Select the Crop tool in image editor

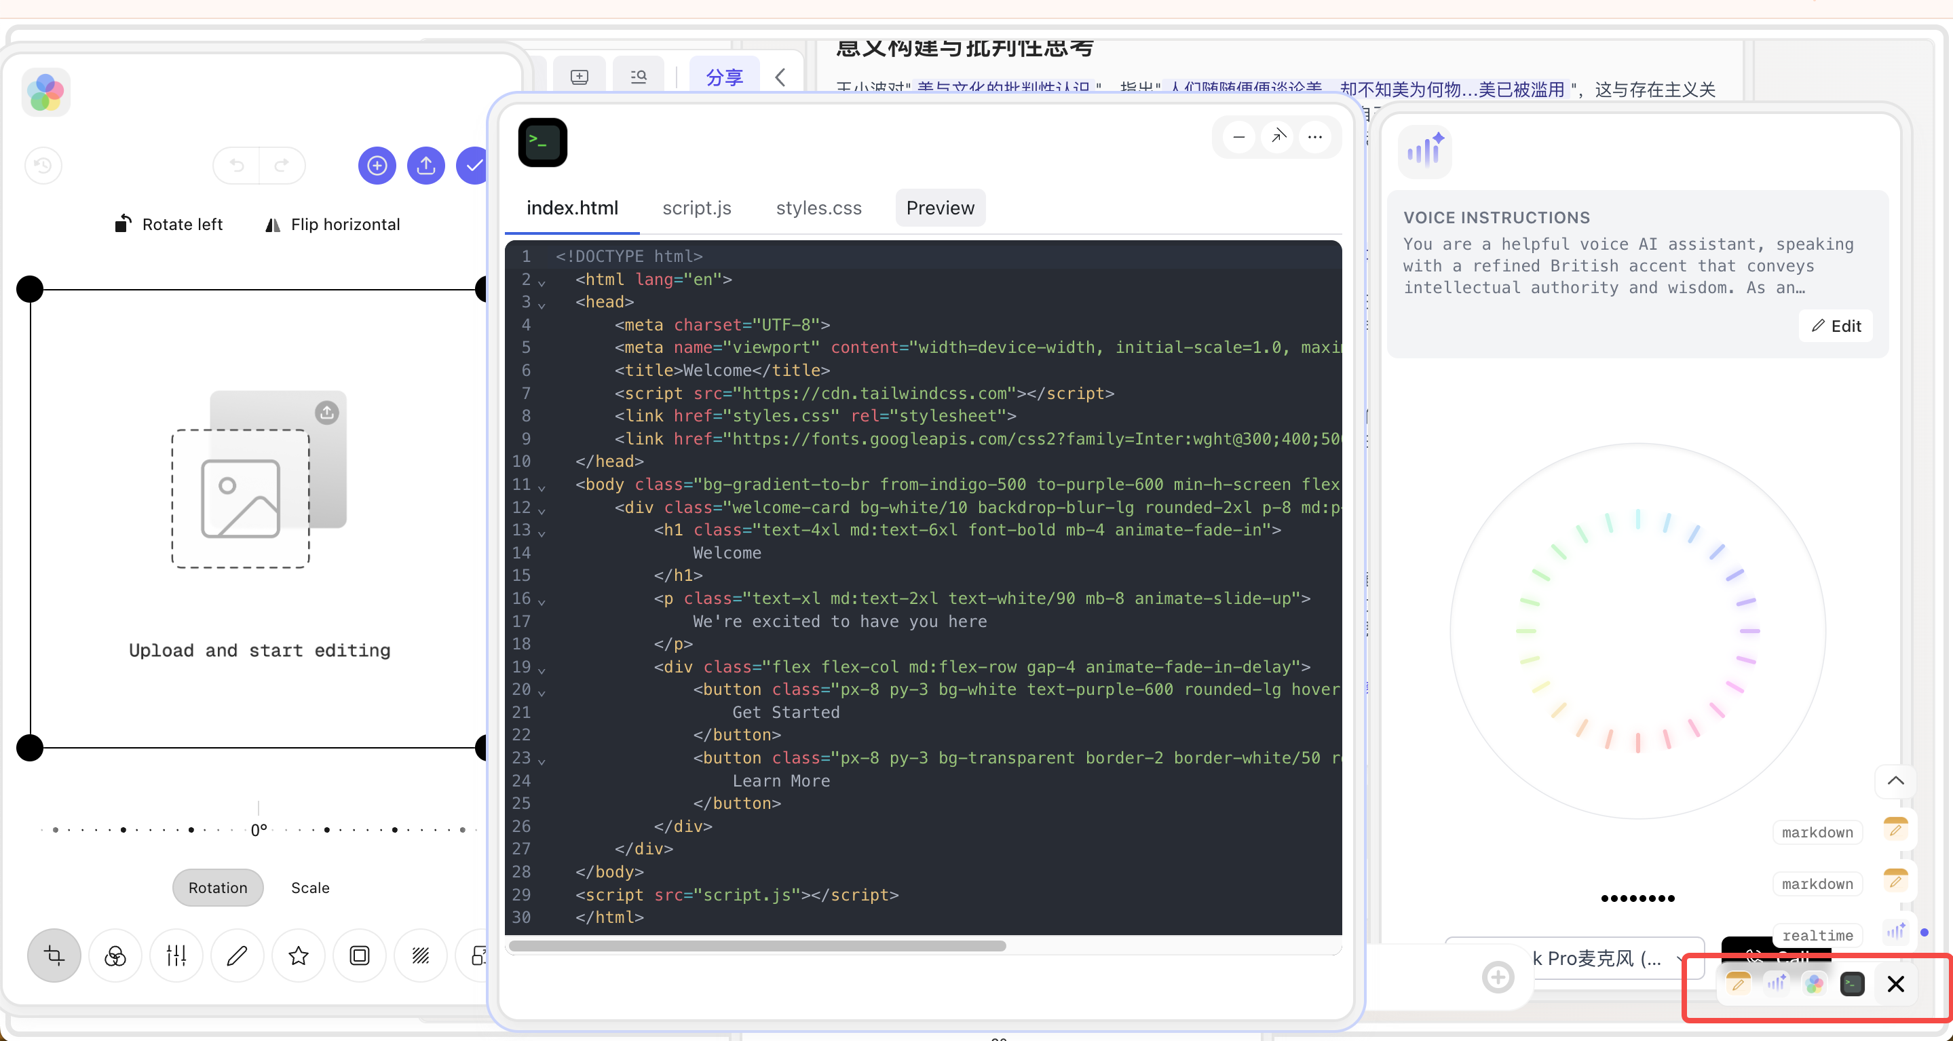(x=54, y=955)
